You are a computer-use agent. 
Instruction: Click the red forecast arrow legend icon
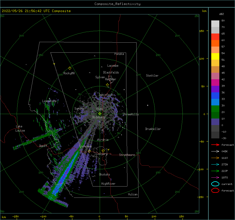(x=215, y=145)
